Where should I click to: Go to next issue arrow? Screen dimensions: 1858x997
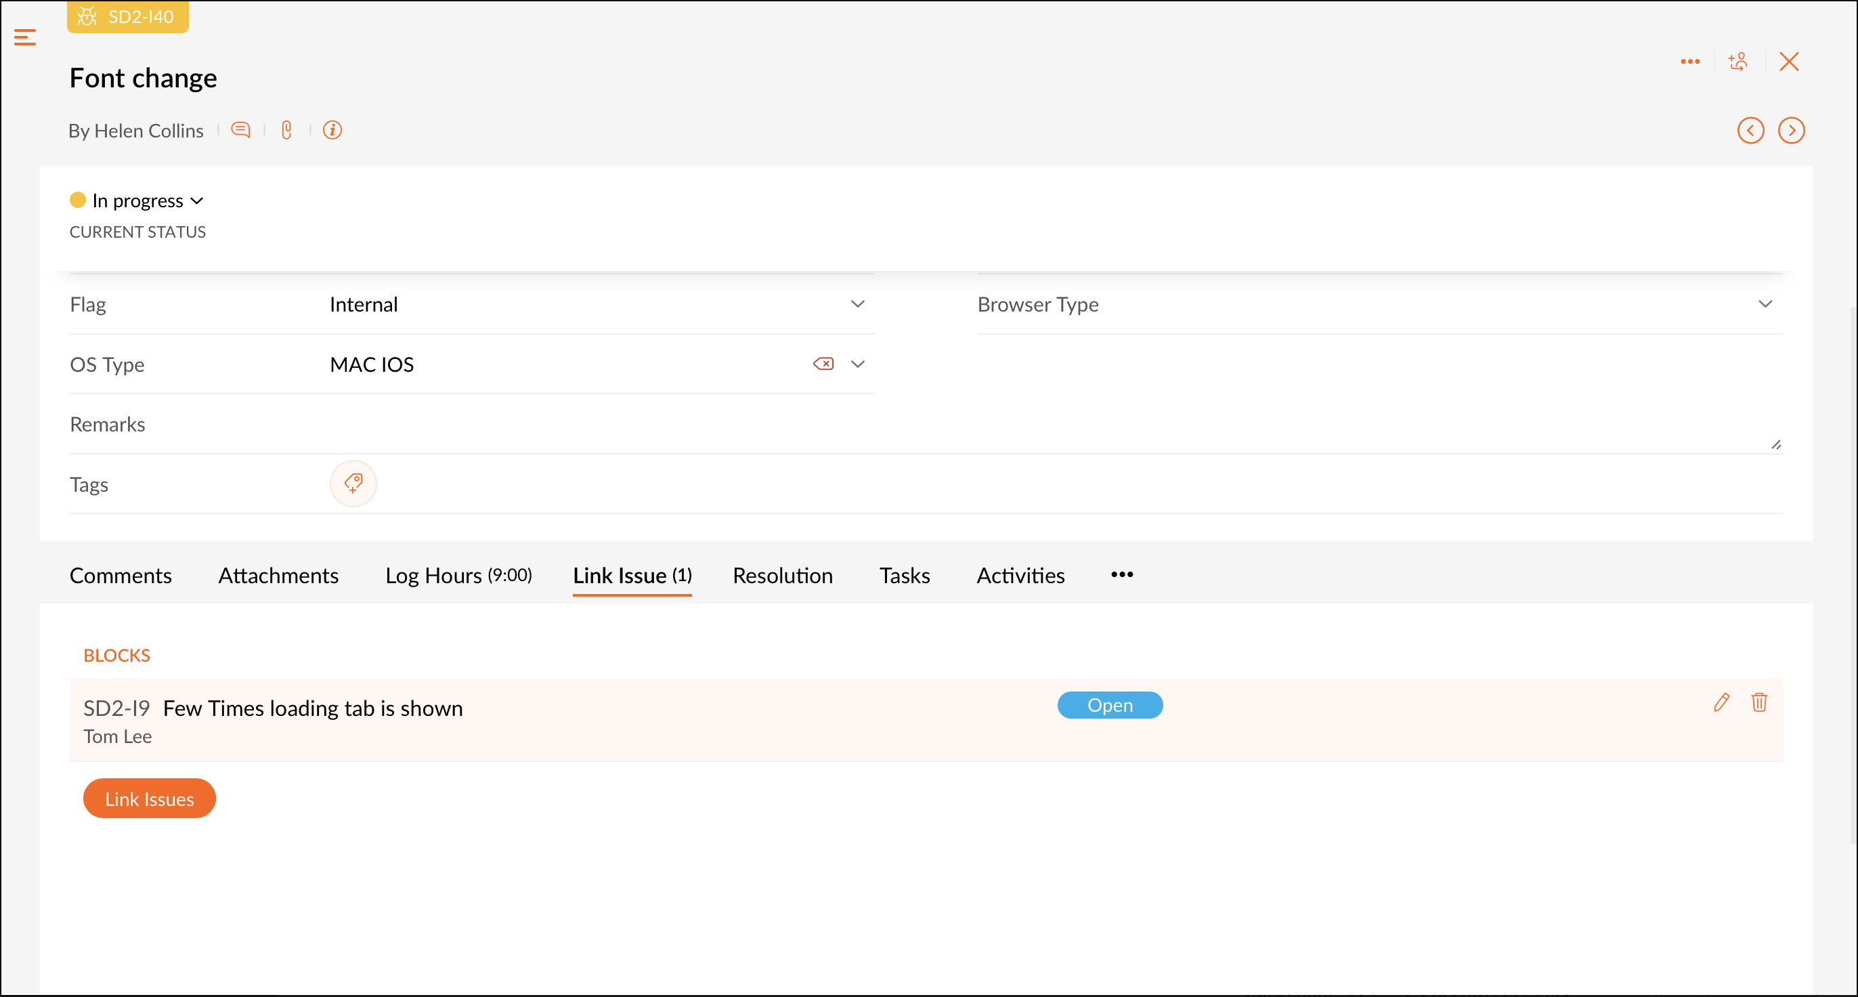pos(1791,131)
